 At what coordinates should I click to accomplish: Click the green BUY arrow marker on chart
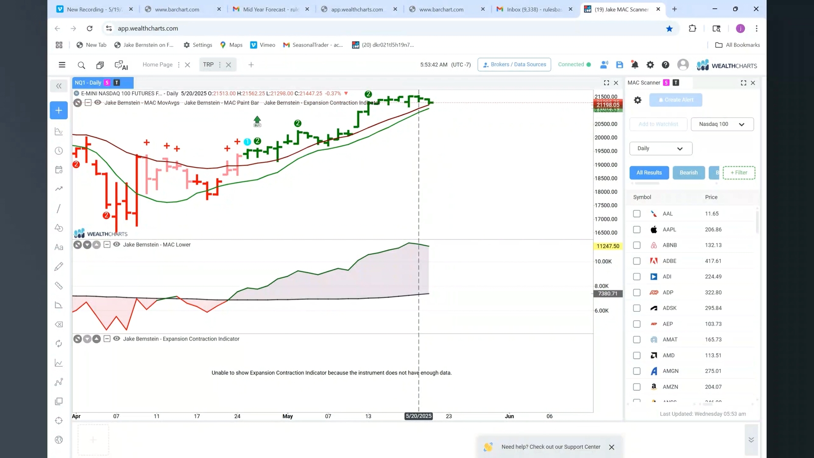pyautogui.click(x=257, y=121)
